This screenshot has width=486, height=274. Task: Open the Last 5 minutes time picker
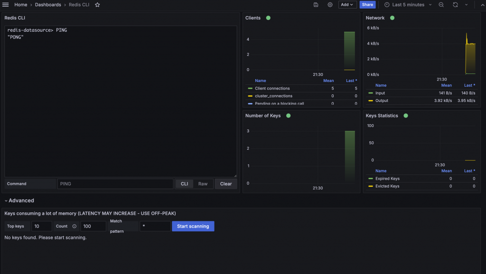point(408,5)
